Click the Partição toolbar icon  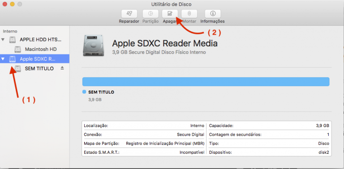coord(150,14)
